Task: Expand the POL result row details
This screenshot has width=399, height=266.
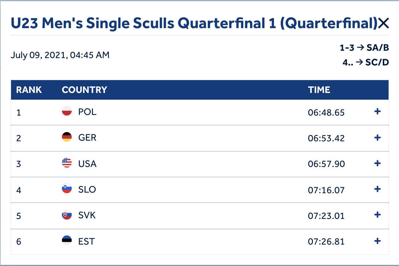Action: 378,112
